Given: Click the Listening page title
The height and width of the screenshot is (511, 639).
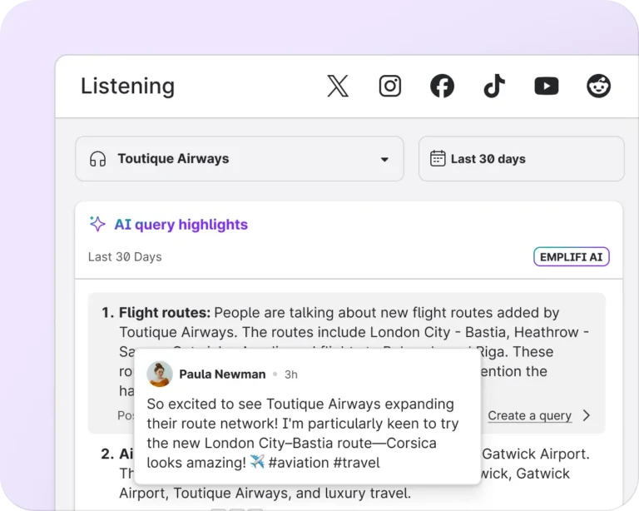Looking at the screenshot, I should 127,86.
